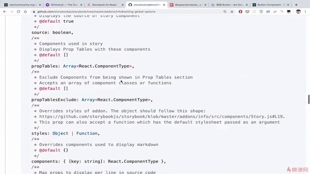Close the Button Component tab
Image resolution: width=310 pixels, height=174 pixels.
[288, 5]
